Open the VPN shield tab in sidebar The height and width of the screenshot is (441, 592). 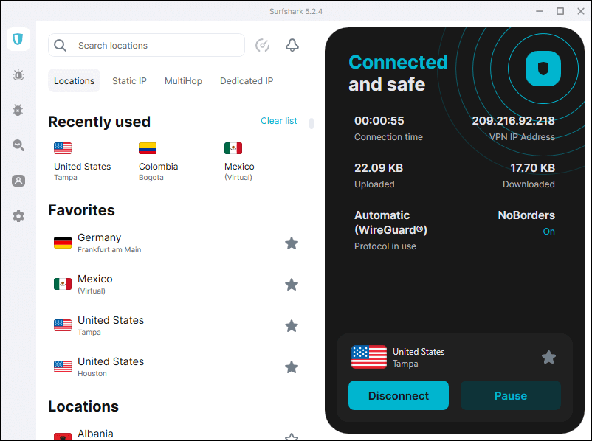[x=18, y=39]
